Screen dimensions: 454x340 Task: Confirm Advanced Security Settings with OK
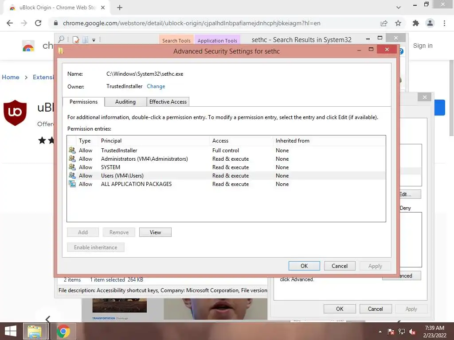click(x=304, y=266)
